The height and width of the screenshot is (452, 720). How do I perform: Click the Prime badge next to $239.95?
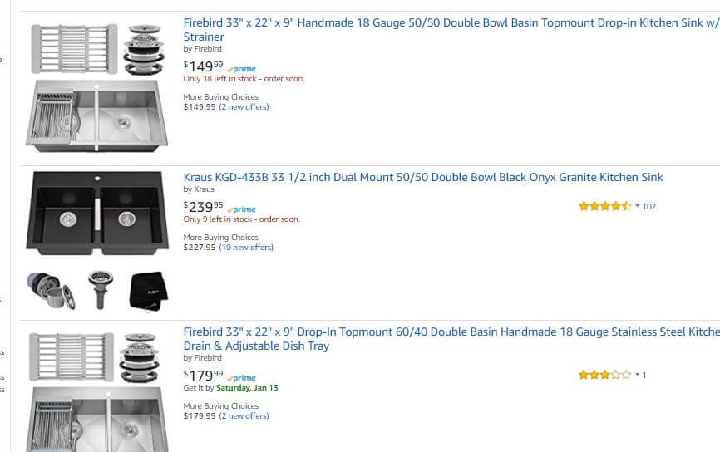click(242, 209)
